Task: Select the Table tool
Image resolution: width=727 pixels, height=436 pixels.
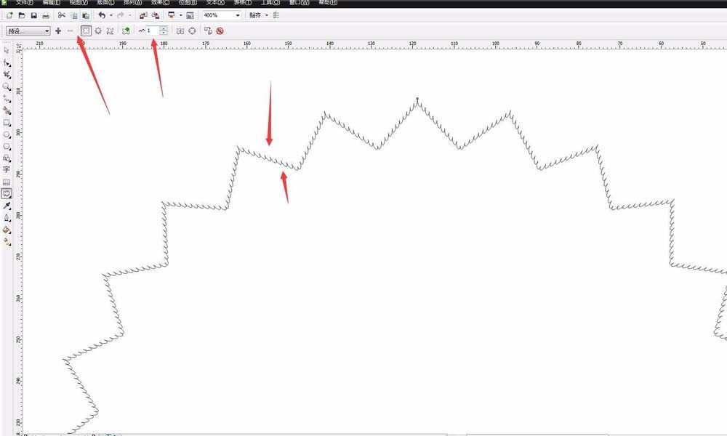Action: tap(7, 182)
